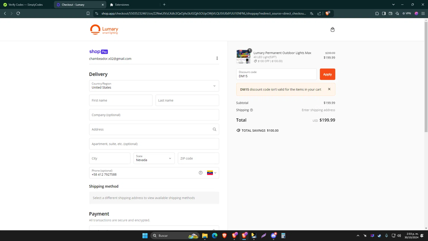Screen dimensions: 428x241
Task: Show phone number help info icon
Action: pyautogui.click(x=201, y=173)
